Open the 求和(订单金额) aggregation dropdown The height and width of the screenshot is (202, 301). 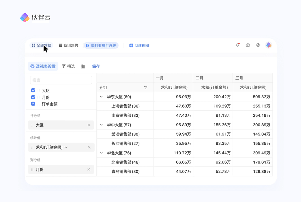click(66, 147)
